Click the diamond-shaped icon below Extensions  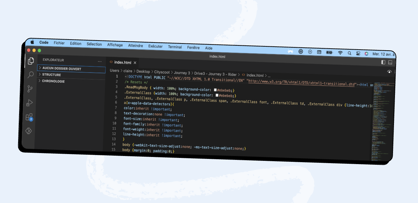point(29,131)
